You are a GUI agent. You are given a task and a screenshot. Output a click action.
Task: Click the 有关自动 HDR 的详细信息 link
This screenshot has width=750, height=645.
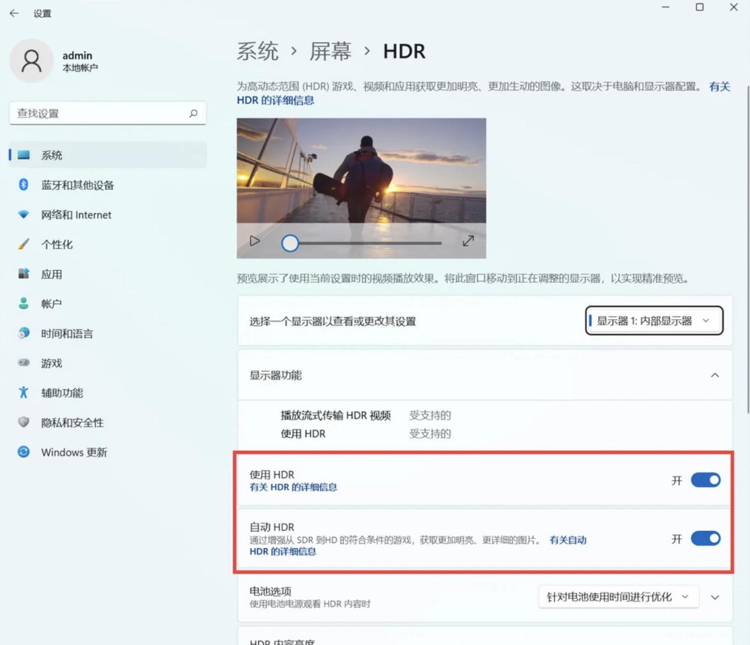tap(568, 540)
